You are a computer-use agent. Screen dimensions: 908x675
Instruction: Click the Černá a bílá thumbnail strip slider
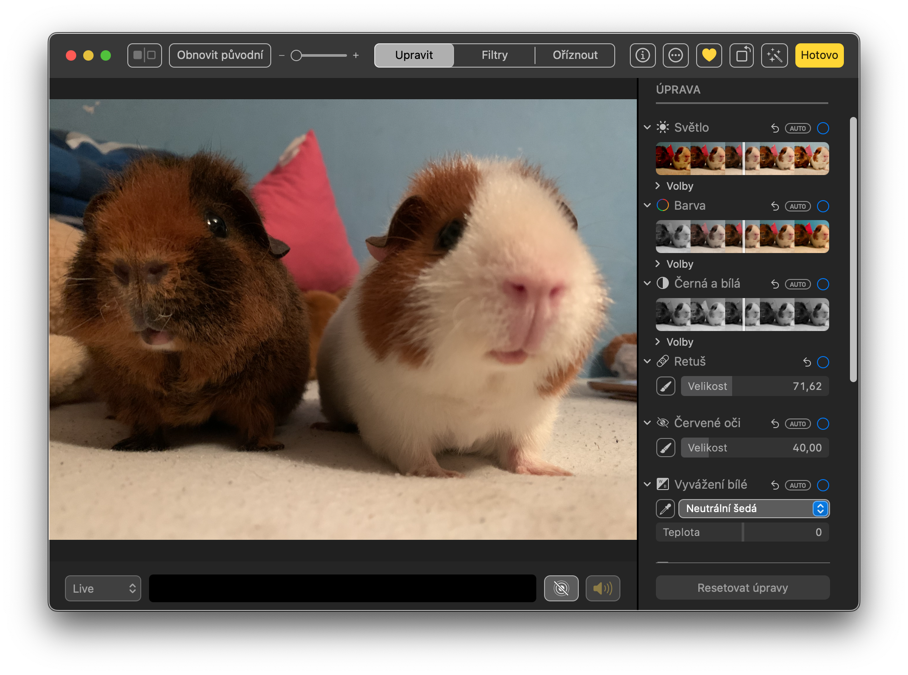click(743, 315)
